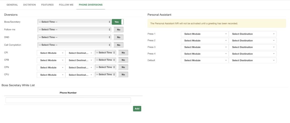The width and height of the screenshot is (290, 123).
Task: Open the Follow Me tab
Action: [x=66, y=5]
